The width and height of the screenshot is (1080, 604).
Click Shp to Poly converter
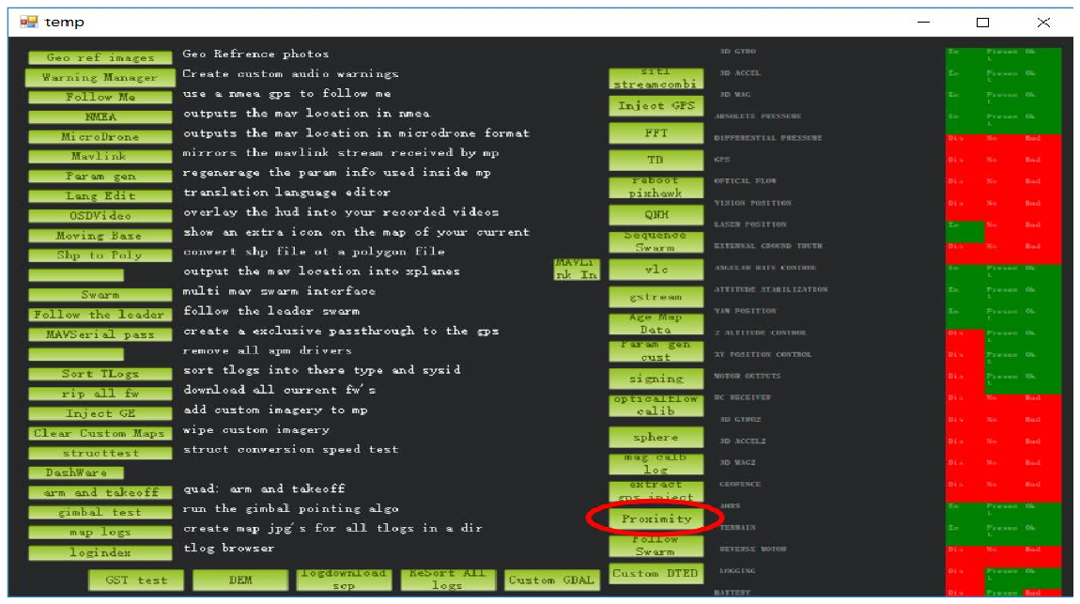click(100, 255)
